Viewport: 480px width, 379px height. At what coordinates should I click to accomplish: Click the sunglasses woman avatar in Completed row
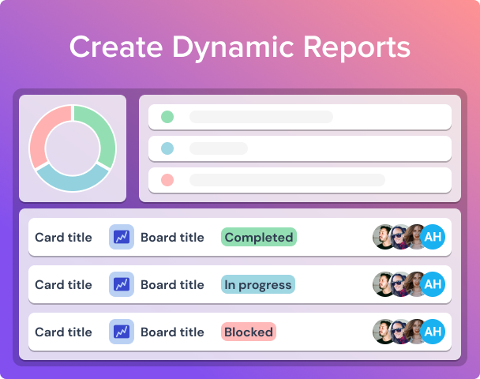coord(398,237)
